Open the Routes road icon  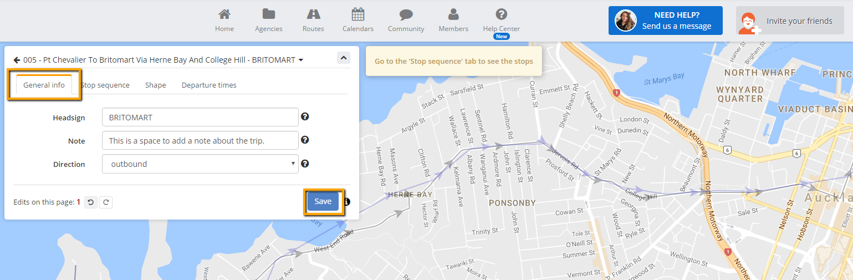pos(313,14)
